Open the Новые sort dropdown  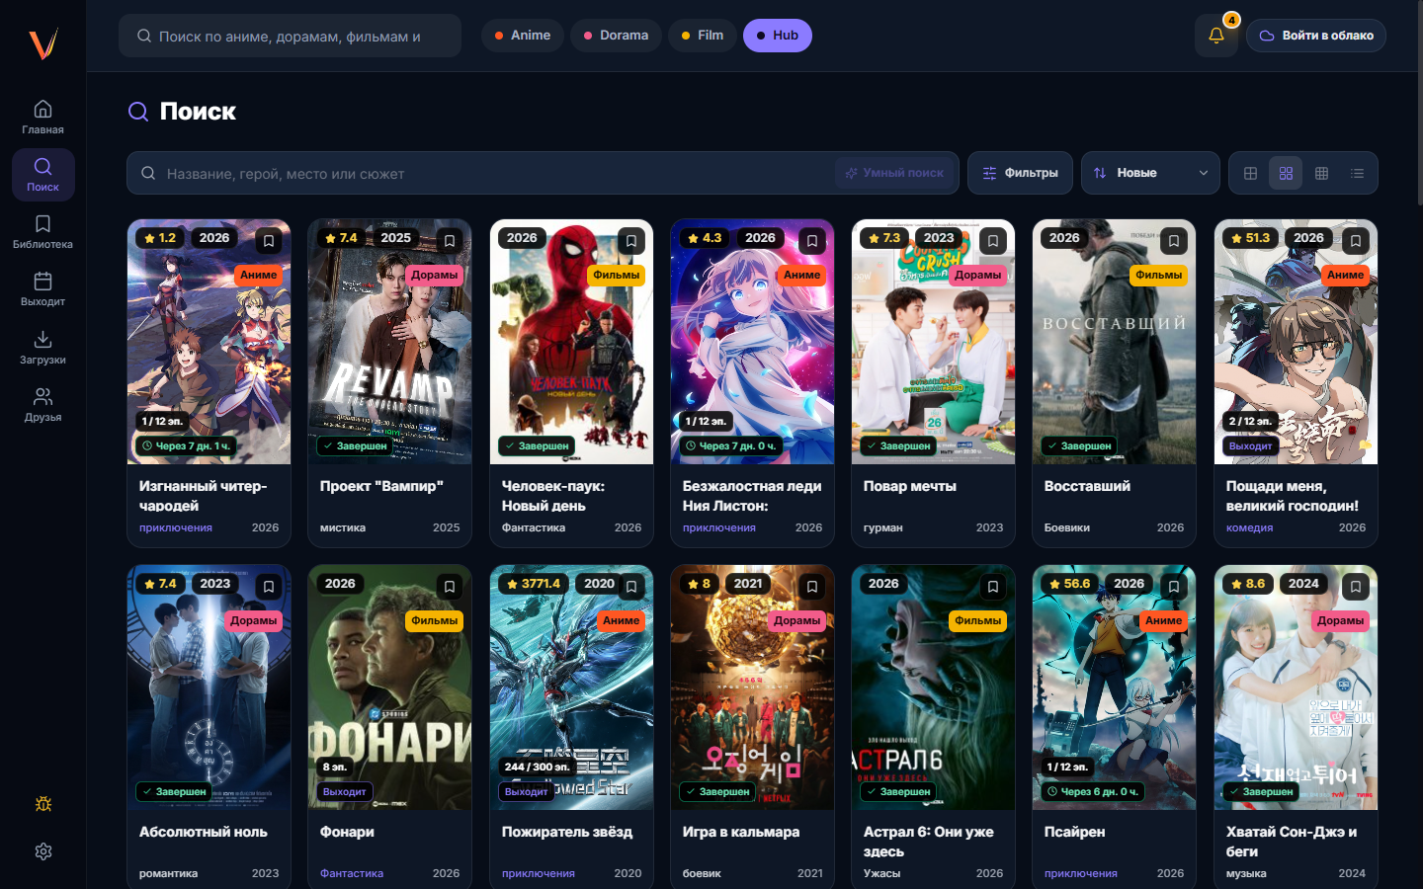pos(1150,173)
